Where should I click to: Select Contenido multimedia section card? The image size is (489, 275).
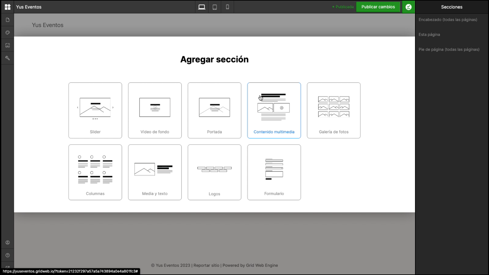[x=274, y=110]
